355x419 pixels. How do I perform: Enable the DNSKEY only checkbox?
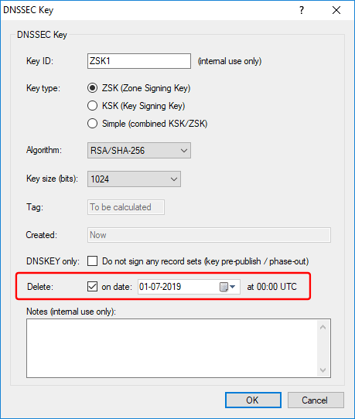pos(93,261)
